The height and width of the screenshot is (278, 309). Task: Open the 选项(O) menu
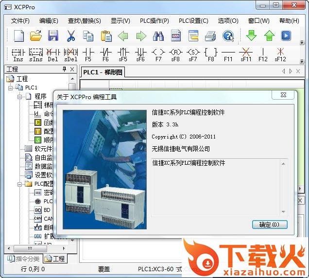point(228,21)
